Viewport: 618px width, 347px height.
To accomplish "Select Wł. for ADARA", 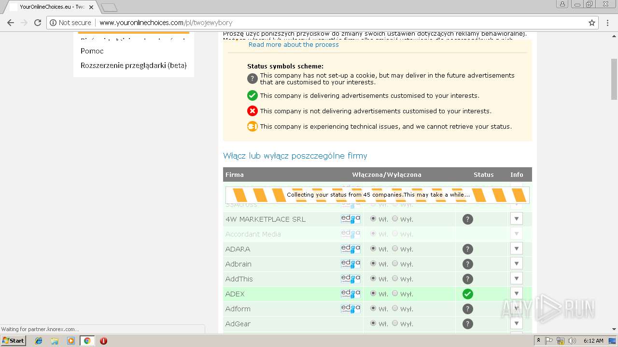I will [x=373, y=249].
